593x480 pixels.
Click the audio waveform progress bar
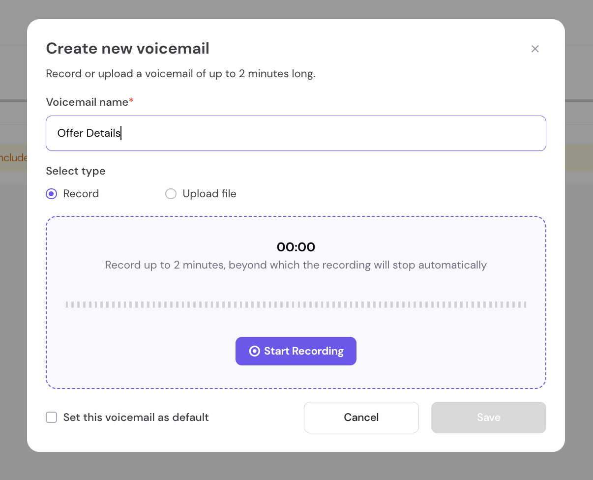296,305
